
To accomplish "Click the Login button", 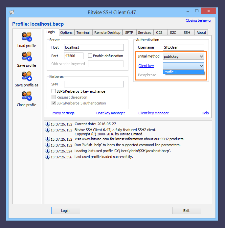I will coord(66,211).
